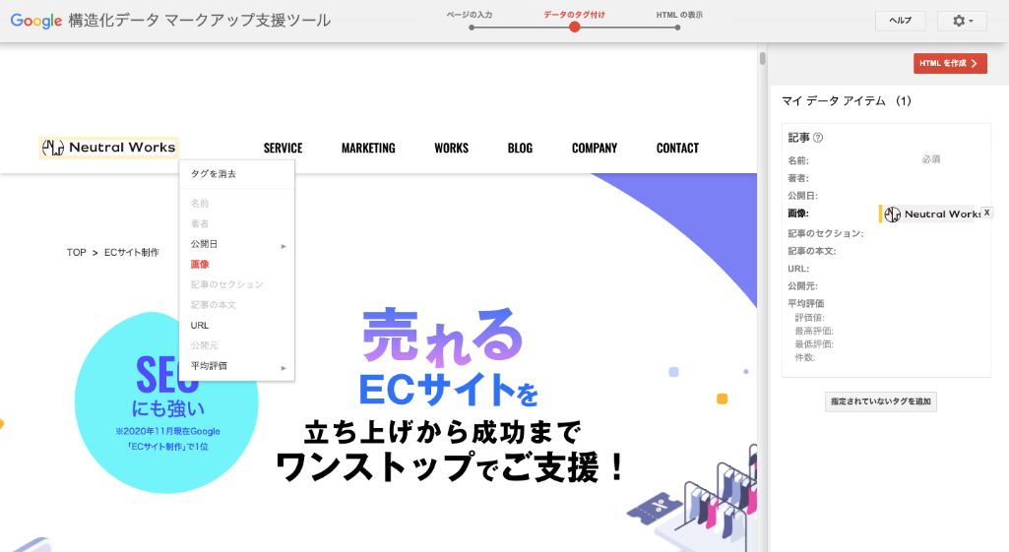Select URL in the tag menu
1009x552 pixels.
point(237,325)
